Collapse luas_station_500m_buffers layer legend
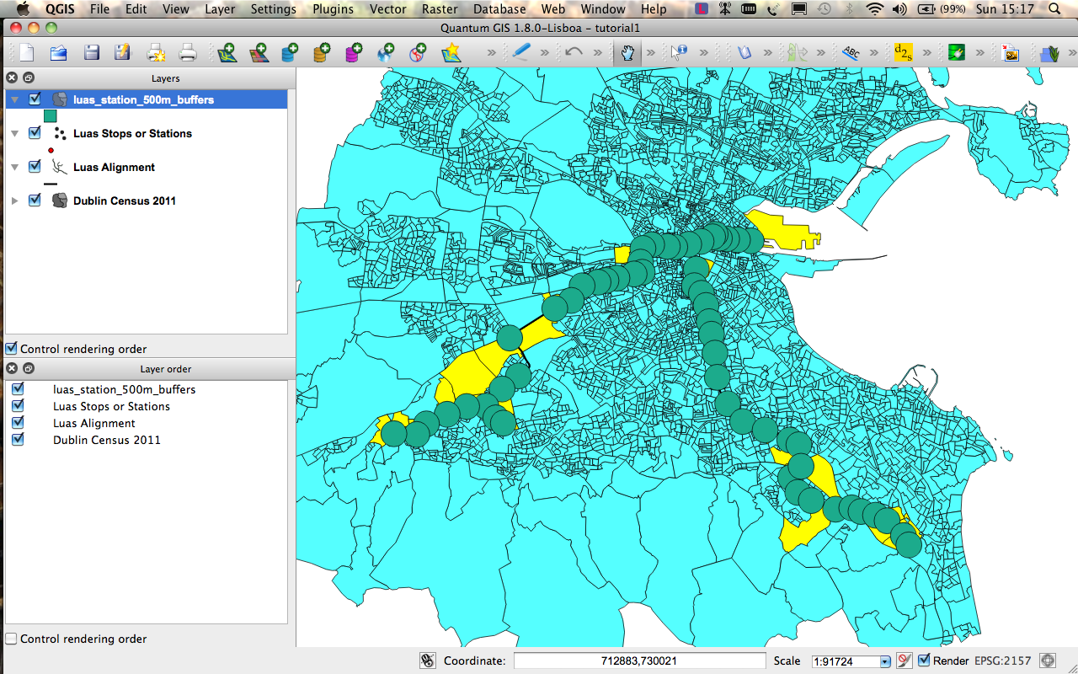 tap(15, 99)
